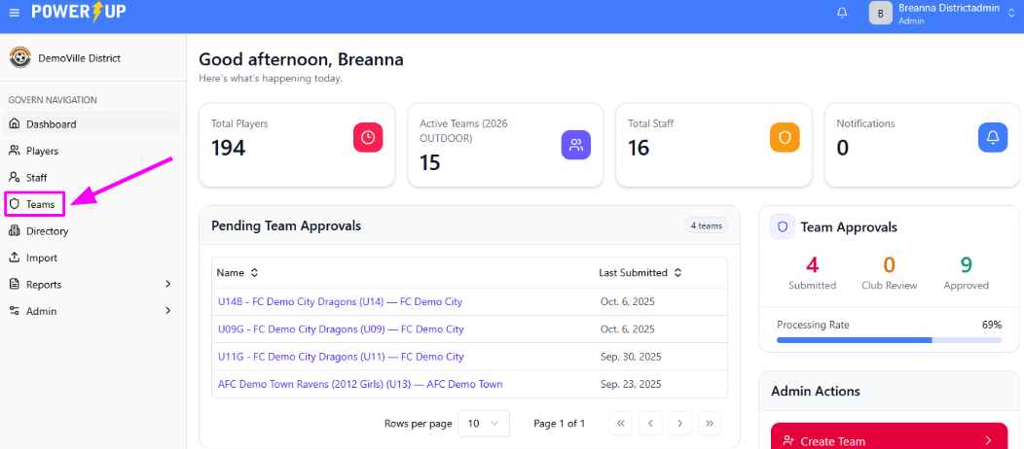The image size is (1024, 449).
Task: Open the Players section
Action: [91, 151]
